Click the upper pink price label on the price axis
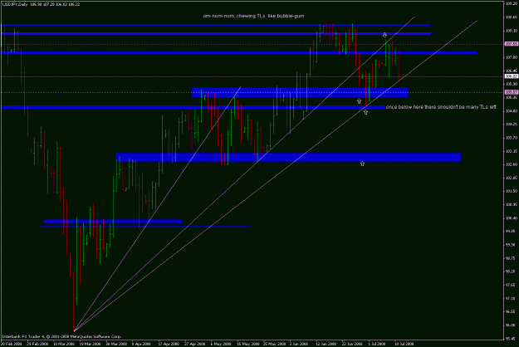Image resolution: width=519 pixels, height=347 pixels. coord(512,44)
